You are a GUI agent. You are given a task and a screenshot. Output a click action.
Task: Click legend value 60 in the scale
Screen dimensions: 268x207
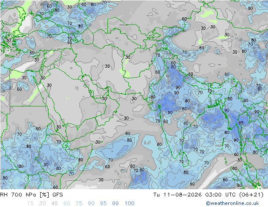point(67,204)
